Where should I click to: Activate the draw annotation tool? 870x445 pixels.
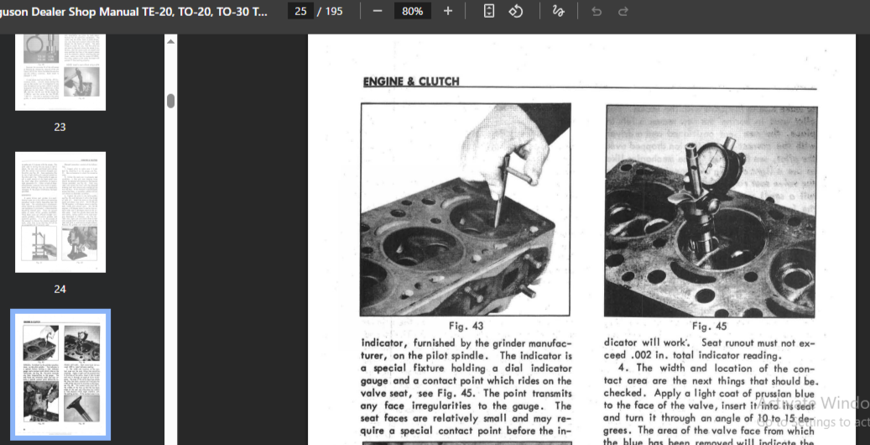coord(558,11)
